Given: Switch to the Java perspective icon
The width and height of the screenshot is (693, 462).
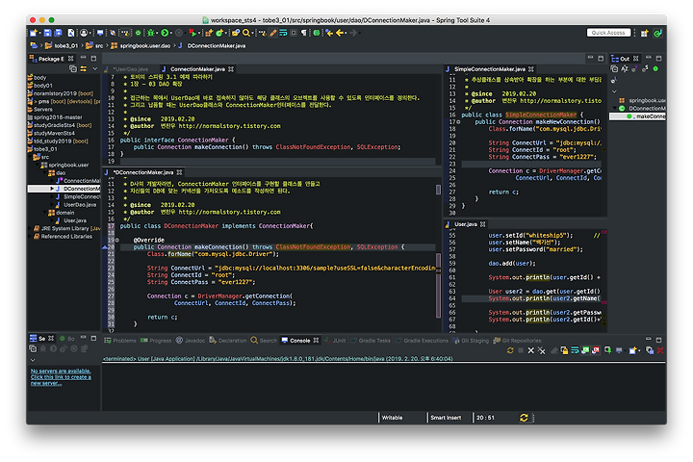Looking at the screenshot, I should tap(657, 33).
